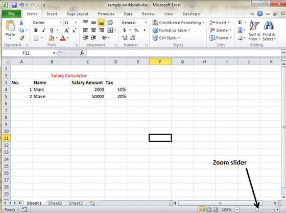The width and height of the screenshot is (286, 213).
Task: Apply Fill Color bucket
Action: tap(52, 38)
